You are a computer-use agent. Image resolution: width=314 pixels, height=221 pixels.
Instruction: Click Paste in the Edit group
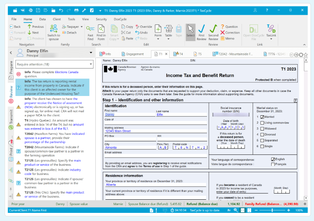127,38
